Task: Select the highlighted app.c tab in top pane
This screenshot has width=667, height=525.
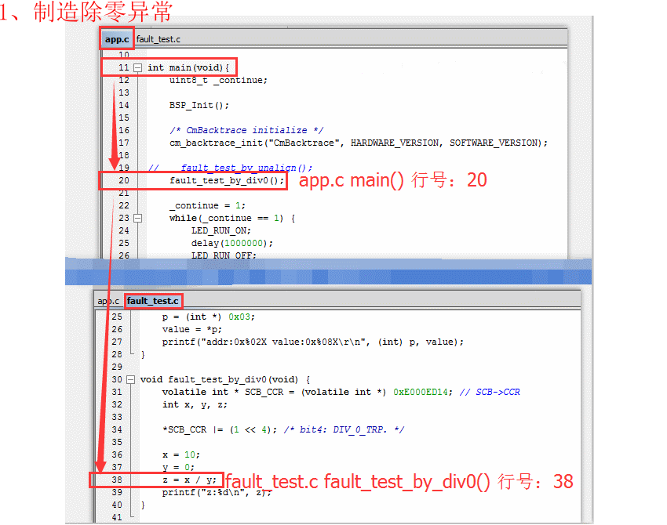Action: click(x=116, y=38)
